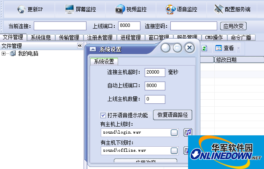
Task: Minimize the 系统设置 dialog
Action: [165, 48]
